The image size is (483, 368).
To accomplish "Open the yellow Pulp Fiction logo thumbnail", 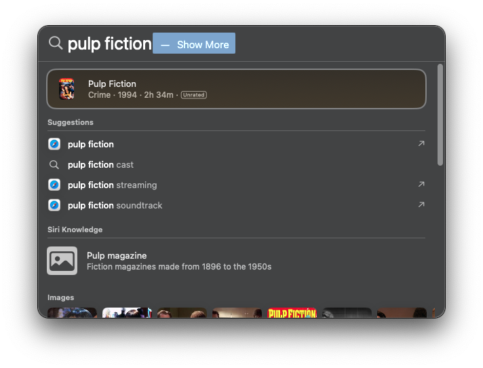I will (x=292, y=312).
